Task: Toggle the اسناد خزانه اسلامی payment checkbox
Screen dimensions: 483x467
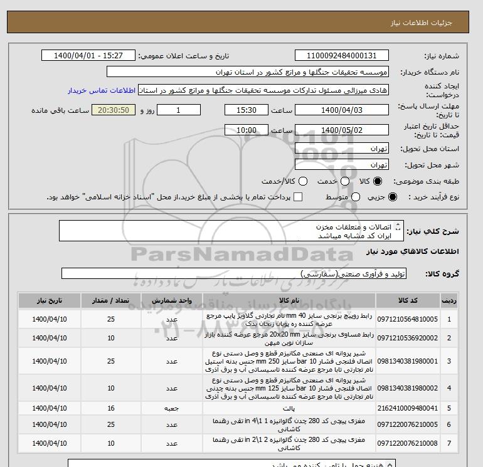Action: click(298, 197)
